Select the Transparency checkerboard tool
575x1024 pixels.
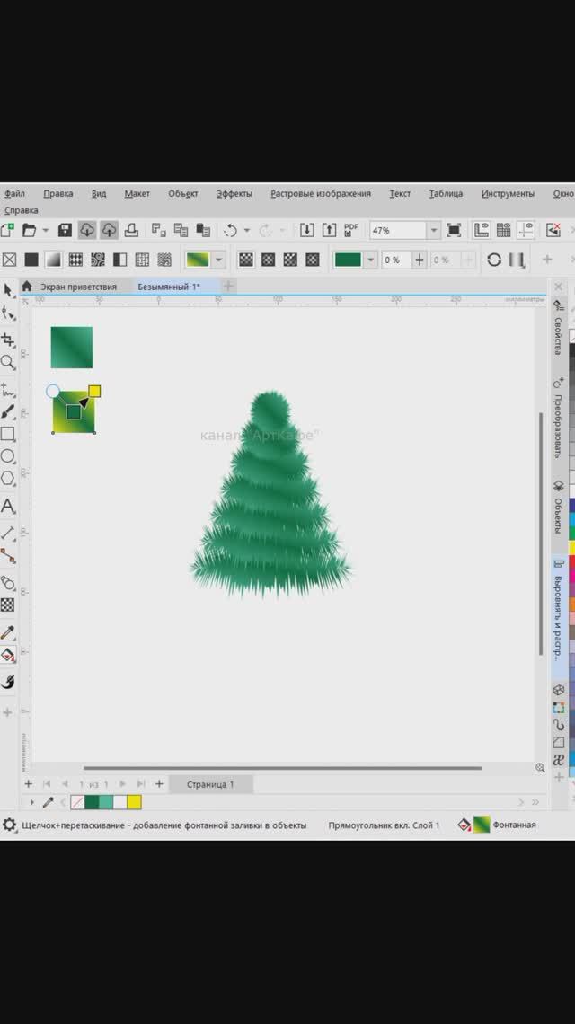[8, 605]
